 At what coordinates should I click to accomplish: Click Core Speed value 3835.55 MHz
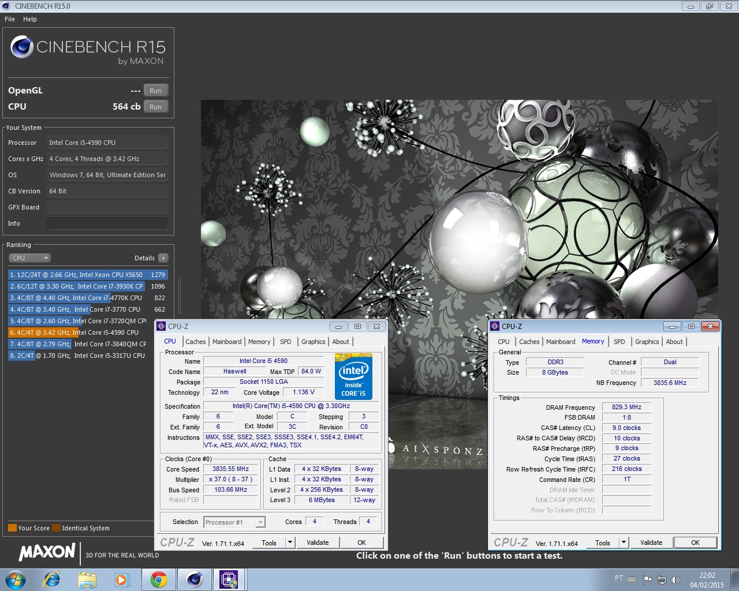click(x=231, y=469)
